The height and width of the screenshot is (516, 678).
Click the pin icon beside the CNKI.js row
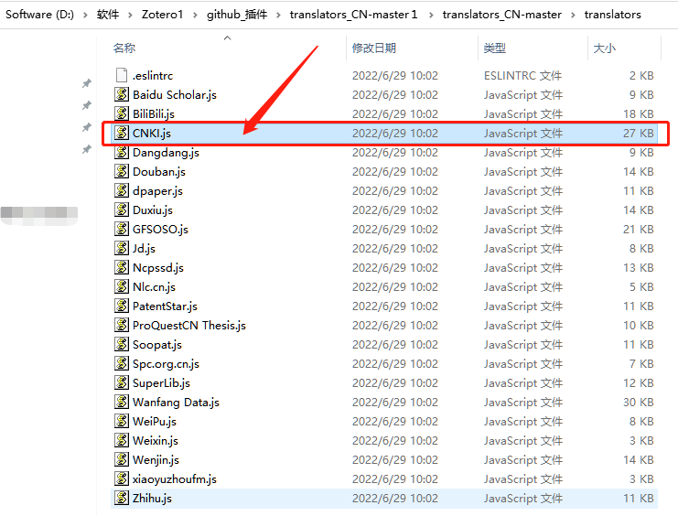[87, 149]
